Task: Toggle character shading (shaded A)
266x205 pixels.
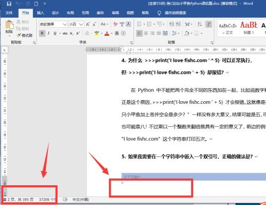Action: click(117, 33)
